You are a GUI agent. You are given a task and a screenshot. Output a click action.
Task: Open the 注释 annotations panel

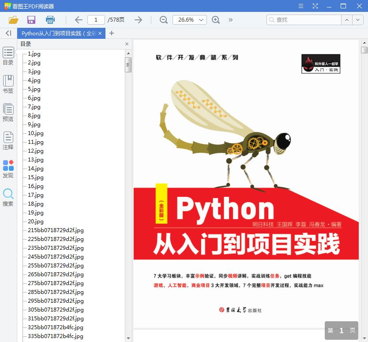coord(8,140)
